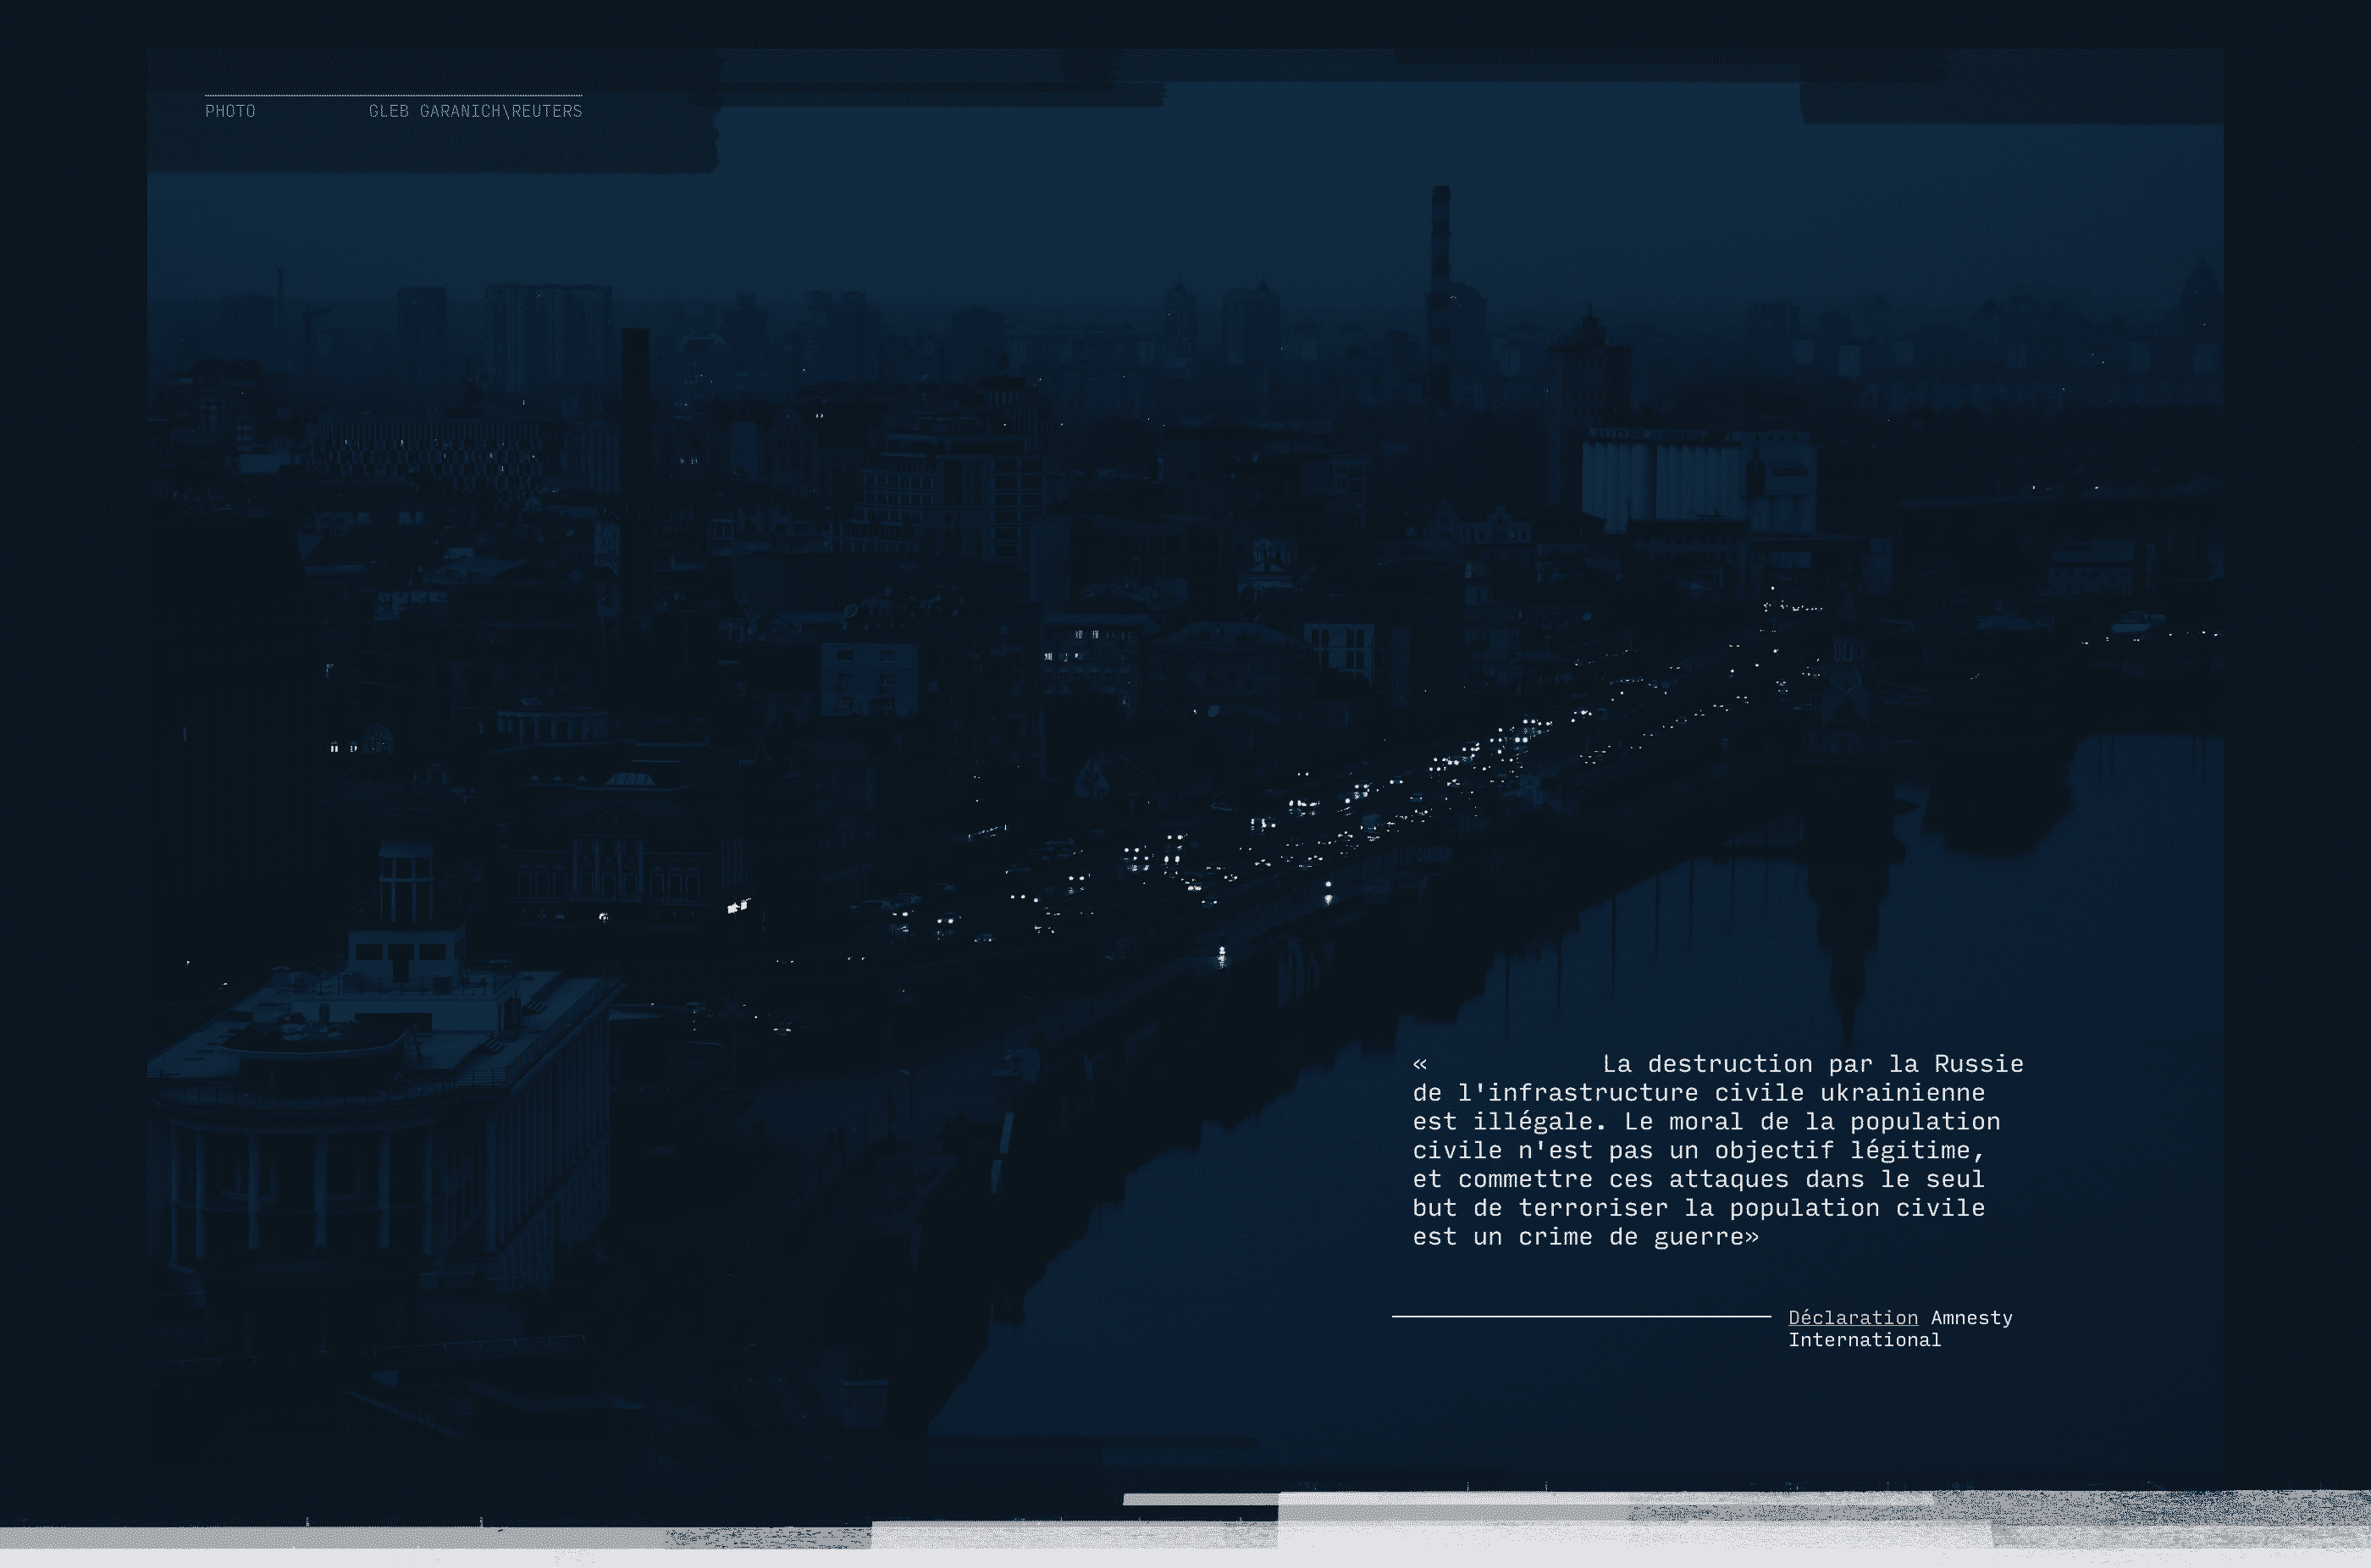Image resolution: width=2371 pixels, height=1568 pixels.
Task: Click the first line "La destruction par la Russie"
Action: tap(1812, 1064)
